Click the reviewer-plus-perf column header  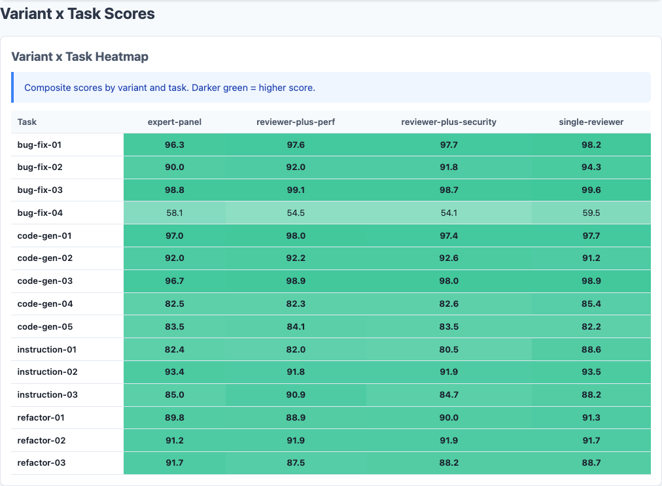(x=296, y=122)
